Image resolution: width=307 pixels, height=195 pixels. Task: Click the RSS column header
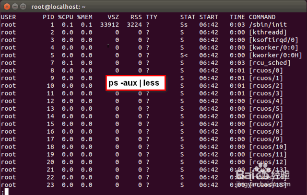coord(136,17)
